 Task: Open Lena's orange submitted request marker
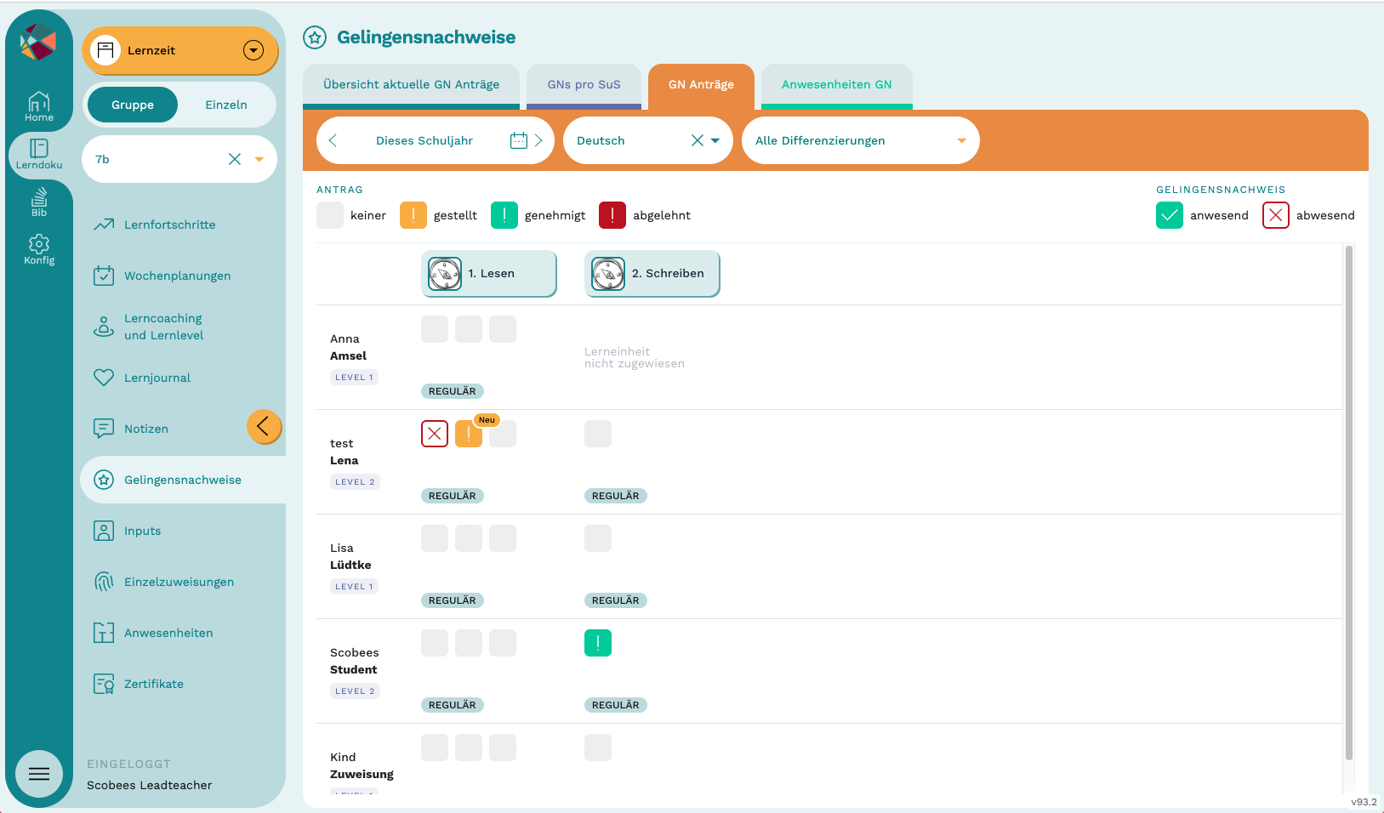tap(469, 434)
